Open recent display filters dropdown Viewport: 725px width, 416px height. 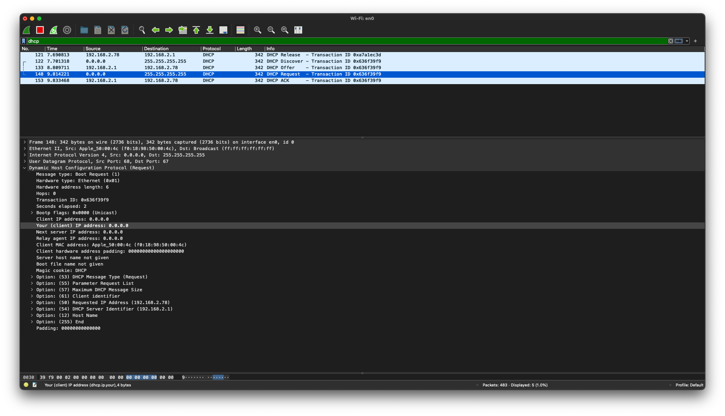[687, 41]
